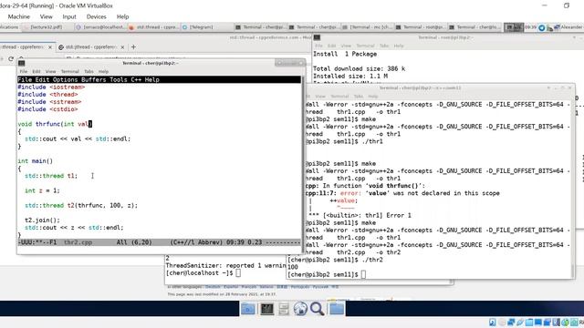Open the file manager icon in bottom dock
Screen dimensions: 584x328
pyautogui.click(x=247, y=309)
